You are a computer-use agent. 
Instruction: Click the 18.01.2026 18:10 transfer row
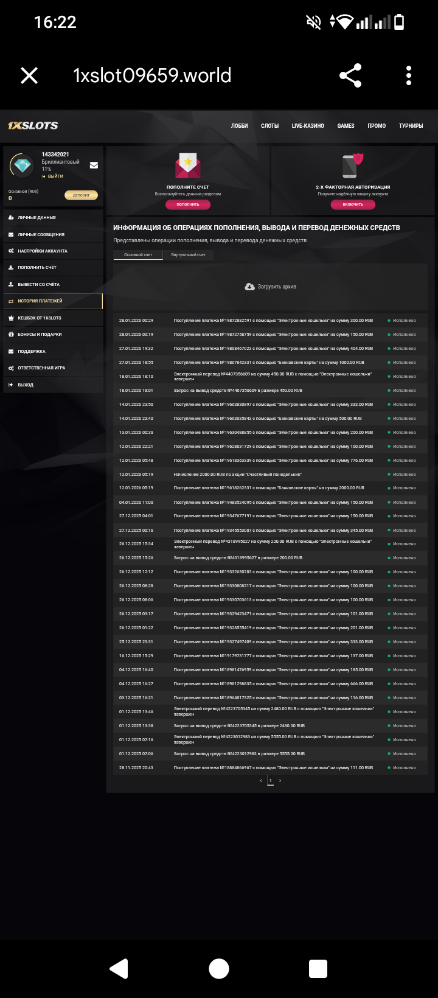tap(270, 376)
